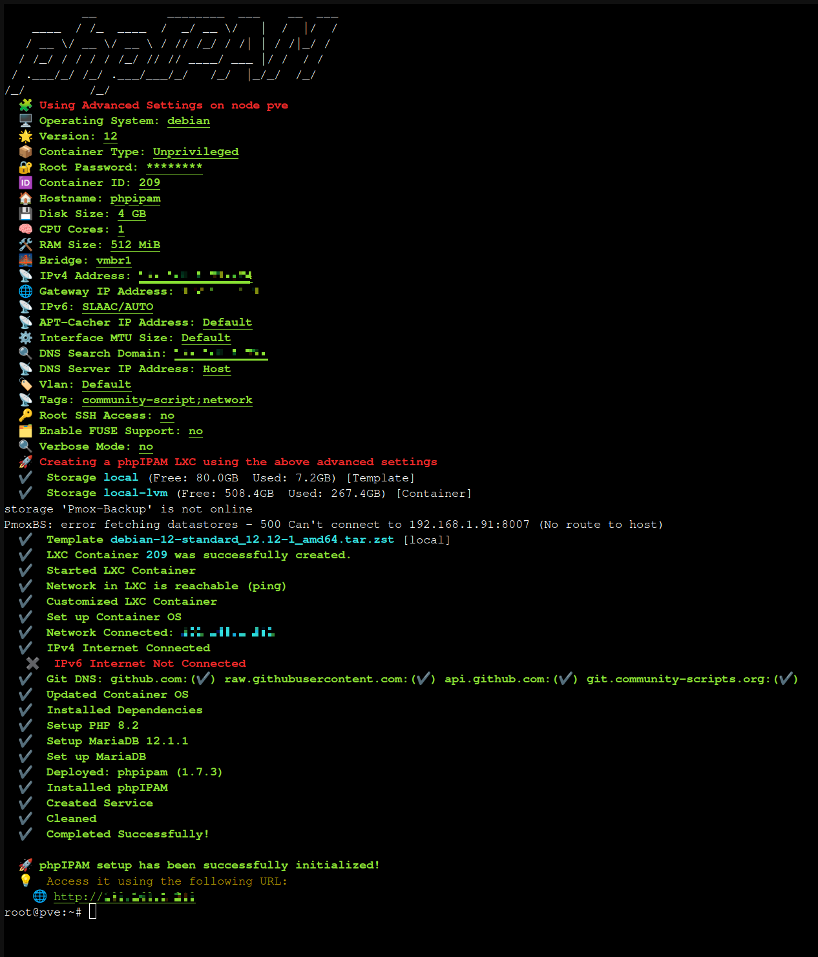Click the X mark beside IPv6 Internet Not Connected
The image size is (818, 957).
click(33, 664)
